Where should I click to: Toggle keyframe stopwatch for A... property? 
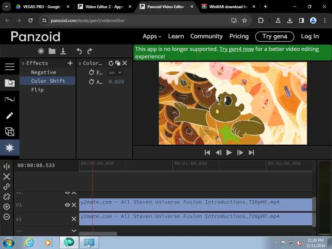[x=91, y=81]
